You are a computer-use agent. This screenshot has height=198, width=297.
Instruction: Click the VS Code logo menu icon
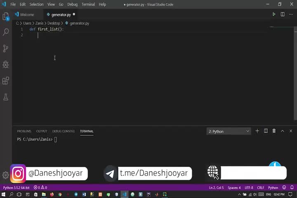pyautogui.click(x=4, y=4)
